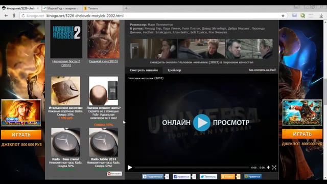Click first movie screenshot with man smoking
This screenshot has width=327, height=184.
tap(153, 49)
